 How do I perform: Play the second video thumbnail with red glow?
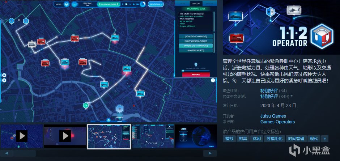tap(65, 136)
